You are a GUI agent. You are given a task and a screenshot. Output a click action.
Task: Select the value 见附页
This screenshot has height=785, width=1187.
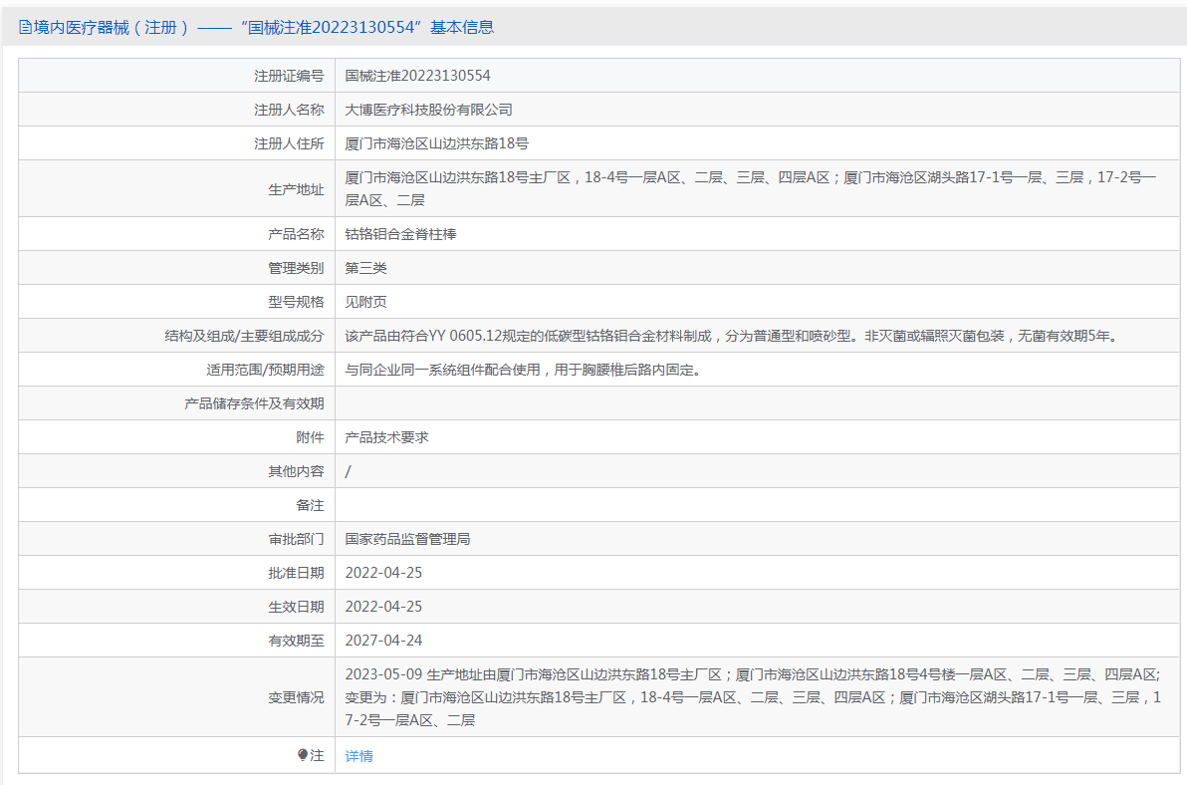[365, 302]
